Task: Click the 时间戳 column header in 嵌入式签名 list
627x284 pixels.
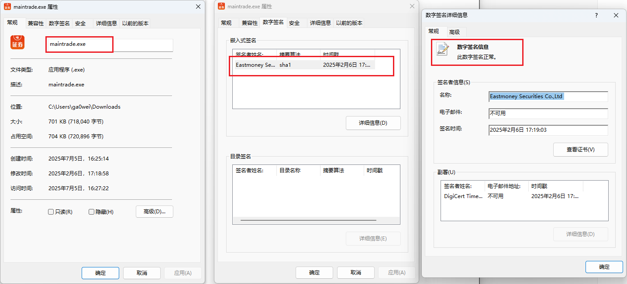Action: pos(348,55)
